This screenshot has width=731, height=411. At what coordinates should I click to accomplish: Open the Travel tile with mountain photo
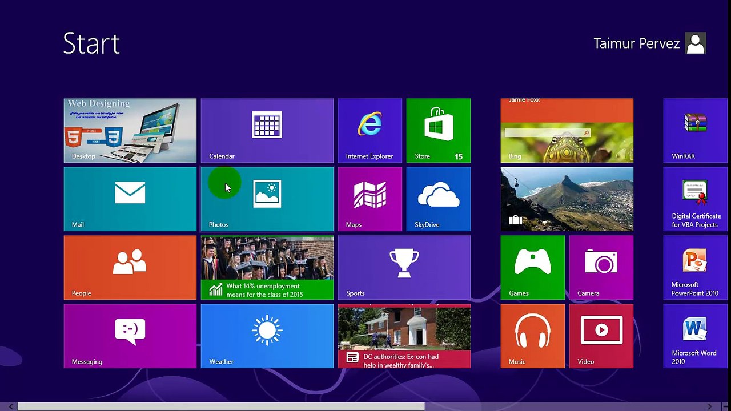pyautogui.click(x=567, y=199)
